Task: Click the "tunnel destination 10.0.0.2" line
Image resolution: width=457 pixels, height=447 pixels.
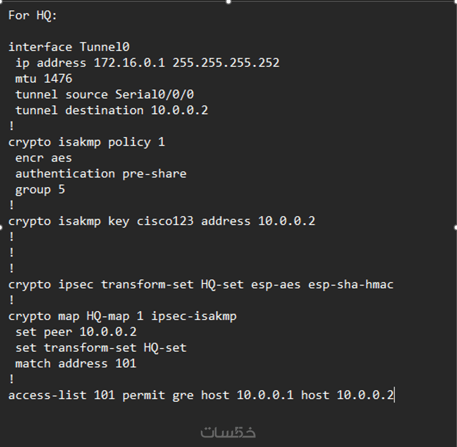Action: tap(111, 110)
